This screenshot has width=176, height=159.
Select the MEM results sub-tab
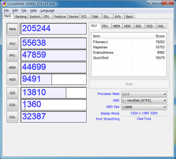point(117,26)
